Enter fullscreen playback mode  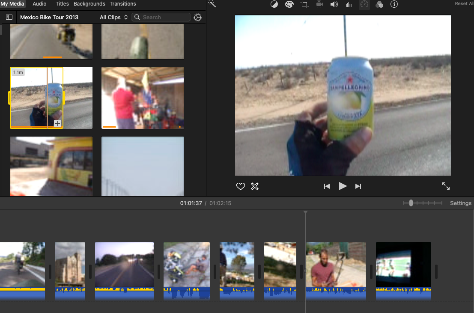pyautogui.click(x=446, y=186)
